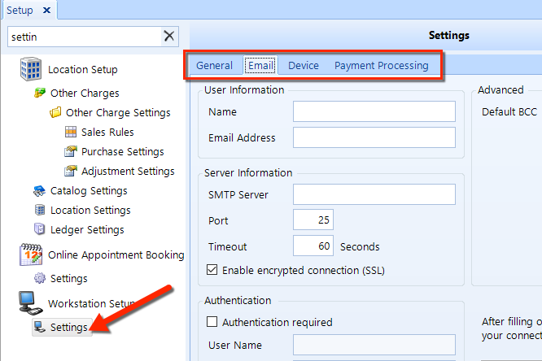The width and height of the screenshot is (542, 361).
Task: Open the Payment Processing tab
Action: [x=381, y=66]
